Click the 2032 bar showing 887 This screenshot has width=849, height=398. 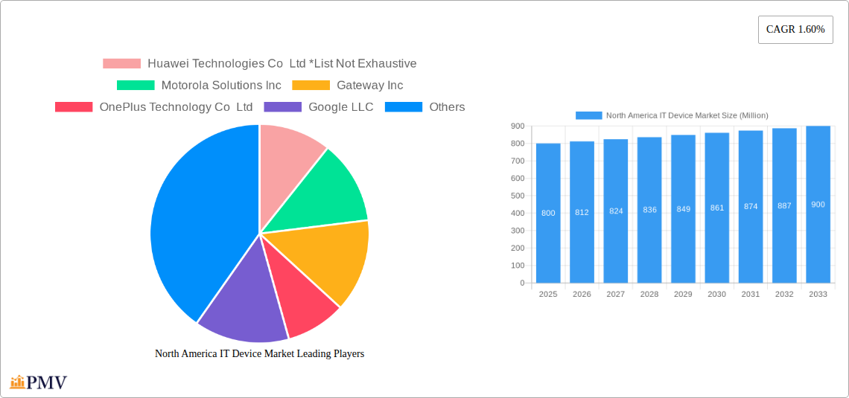[x=784, y=205]
